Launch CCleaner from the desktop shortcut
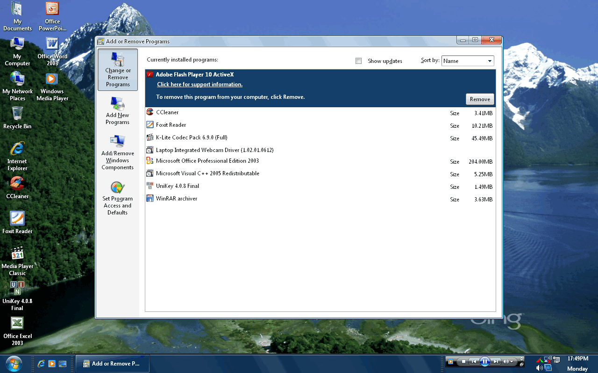The height and width of the screenshot is (373, 598). (17, 187)
